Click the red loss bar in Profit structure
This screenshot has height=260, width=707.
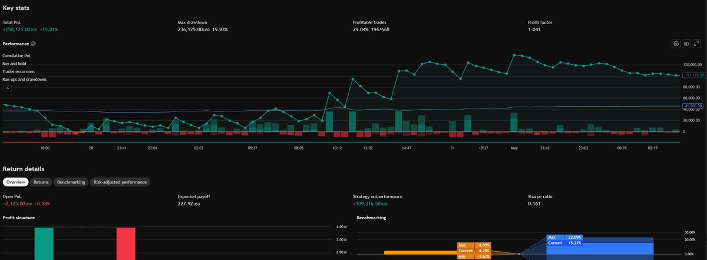(x=126, y=243)
